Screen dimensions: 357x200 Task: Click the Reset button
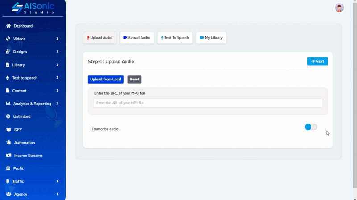[134, 79]
